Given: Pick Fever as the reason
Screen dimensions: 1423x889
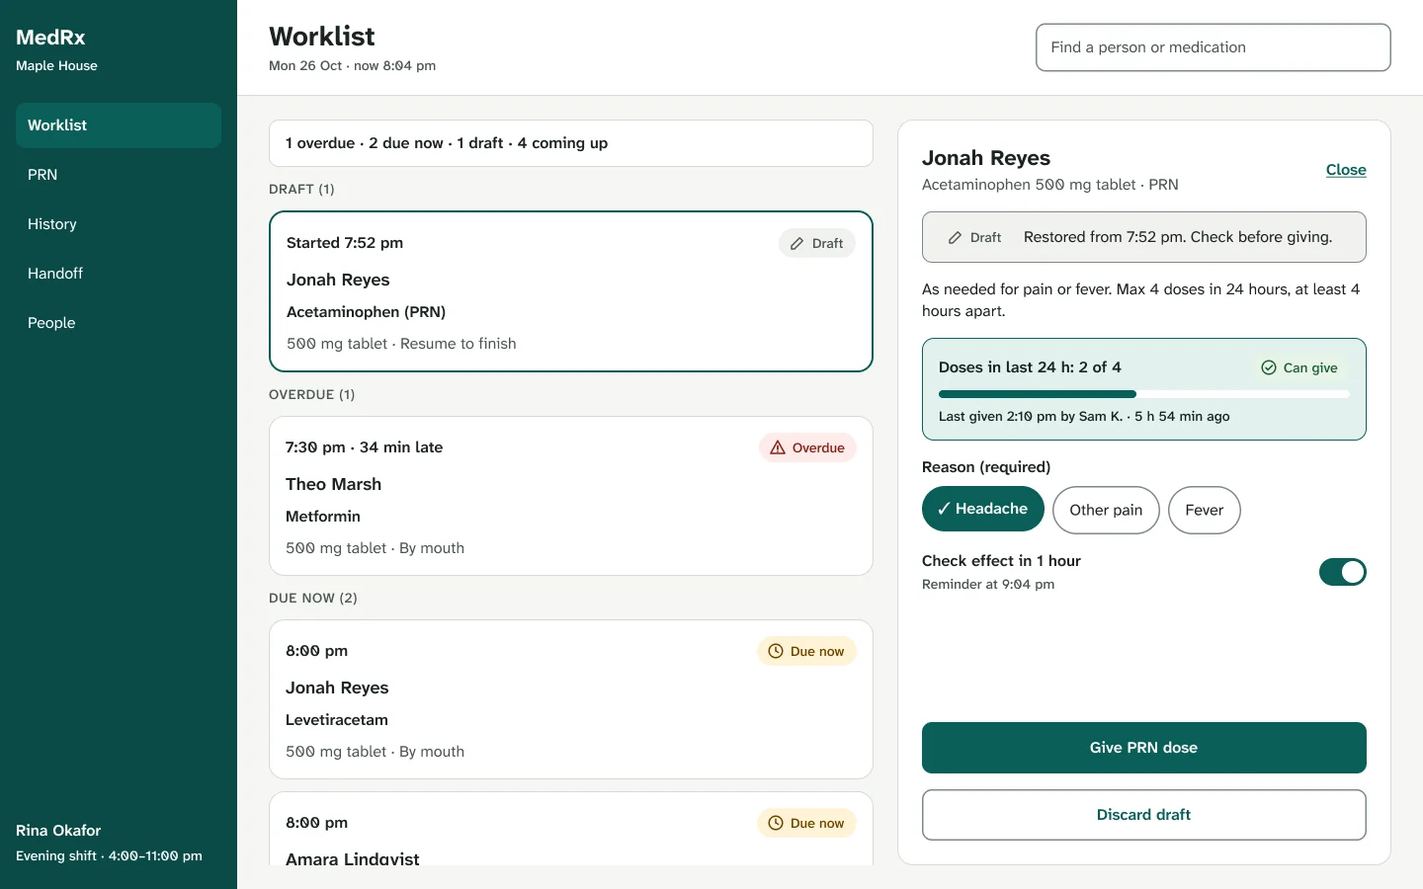Looking at the screenshot, I should (1205, 510).
